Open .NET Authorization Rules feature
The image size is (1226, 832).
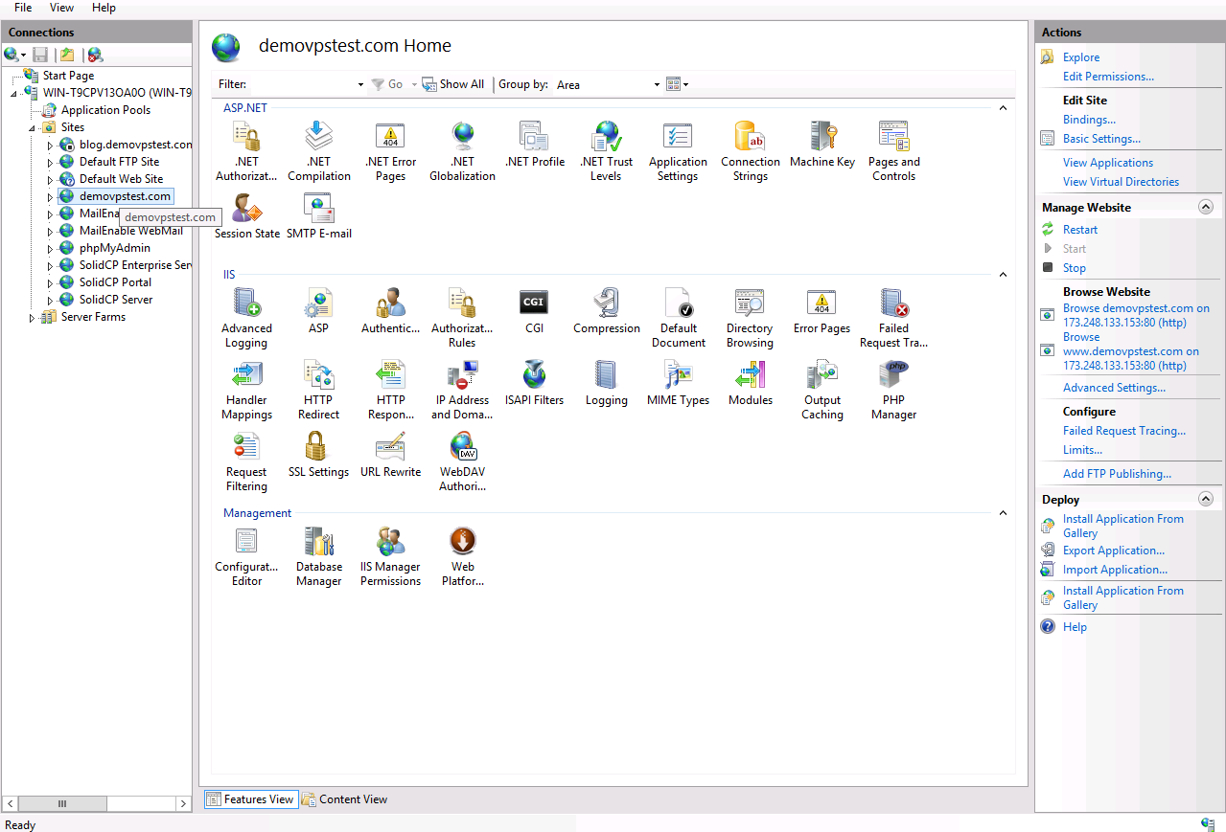pos(246,151)
